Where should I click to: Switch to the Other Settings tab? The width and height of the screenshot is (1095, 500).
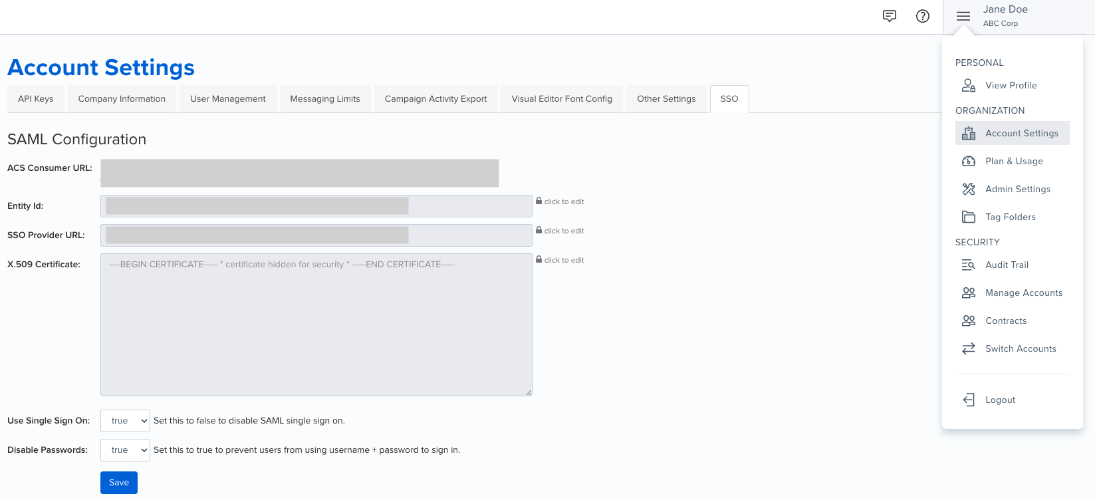tap(666, 99)
